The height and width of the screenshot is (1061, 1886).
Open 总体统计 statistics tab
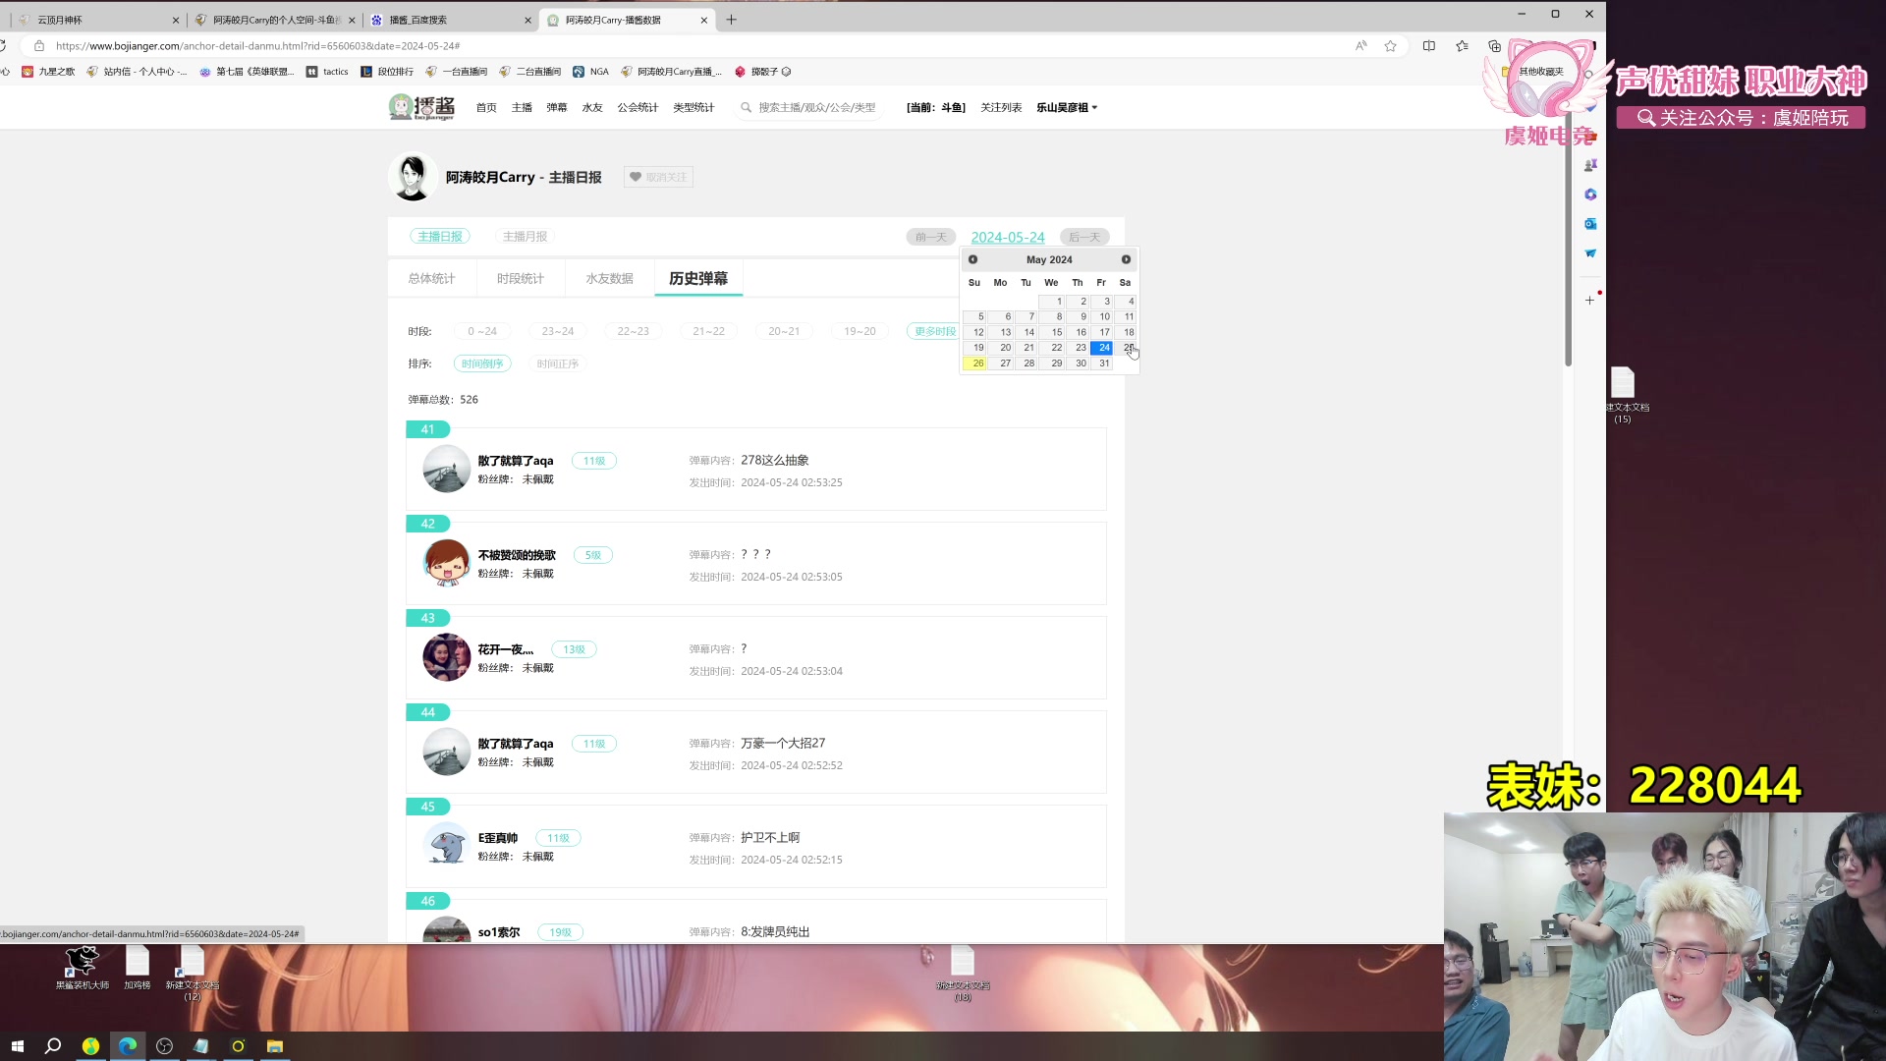[x=432, y=277]
